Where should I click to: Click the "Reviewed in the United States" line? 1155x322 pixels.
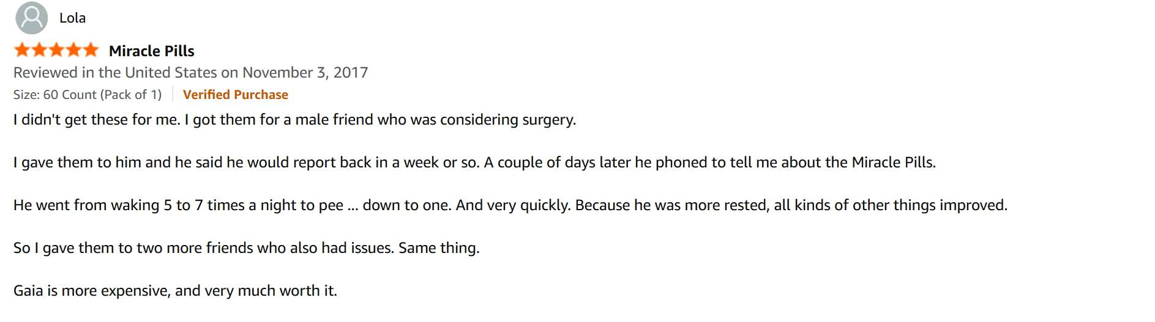coord(191,73)
